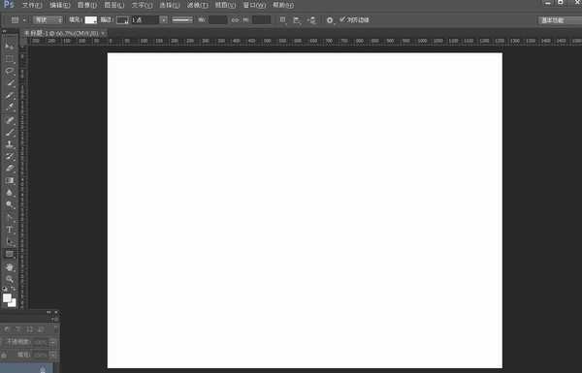Select the Eraser tool
The image size is (582, 373).
click(x=10, y=169)
